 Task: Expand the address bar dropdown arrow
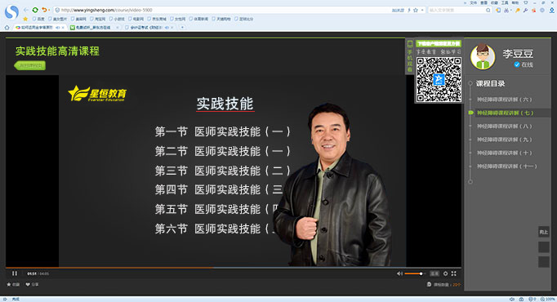tap(422, 11)
